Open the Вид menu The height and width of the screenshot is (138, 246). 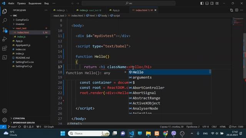point(47,3)
